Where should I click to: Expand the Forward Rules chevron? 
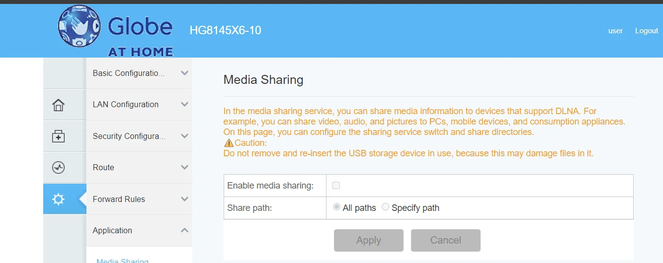click(x=184, y=199)
